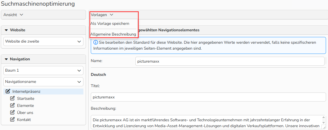Image resolution: width=328 pixels, height=130 pixels.
Task: Select Elemente in navigation tree
Action: (25, 105)
